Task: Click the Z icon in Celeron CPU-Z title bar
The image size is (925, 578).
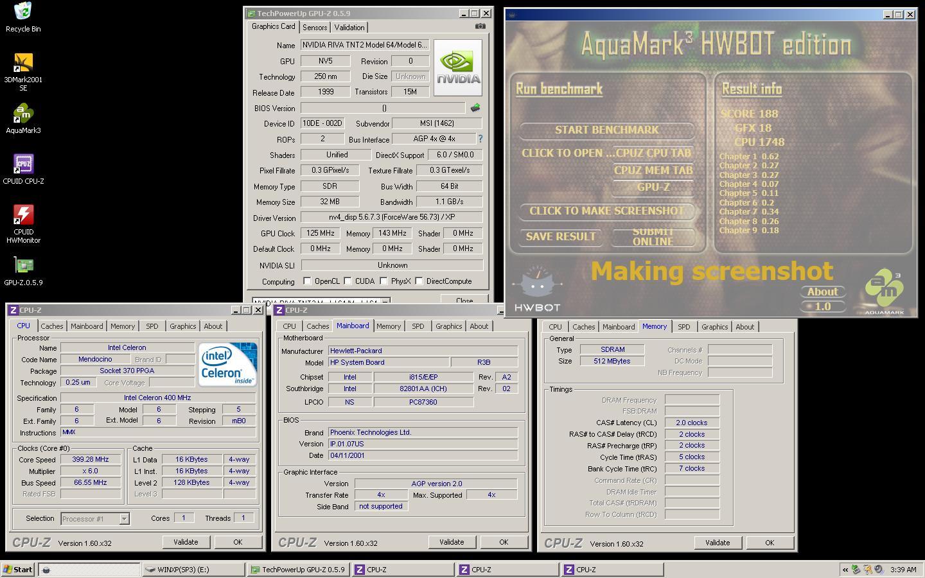Action: (x=13, y=310)
